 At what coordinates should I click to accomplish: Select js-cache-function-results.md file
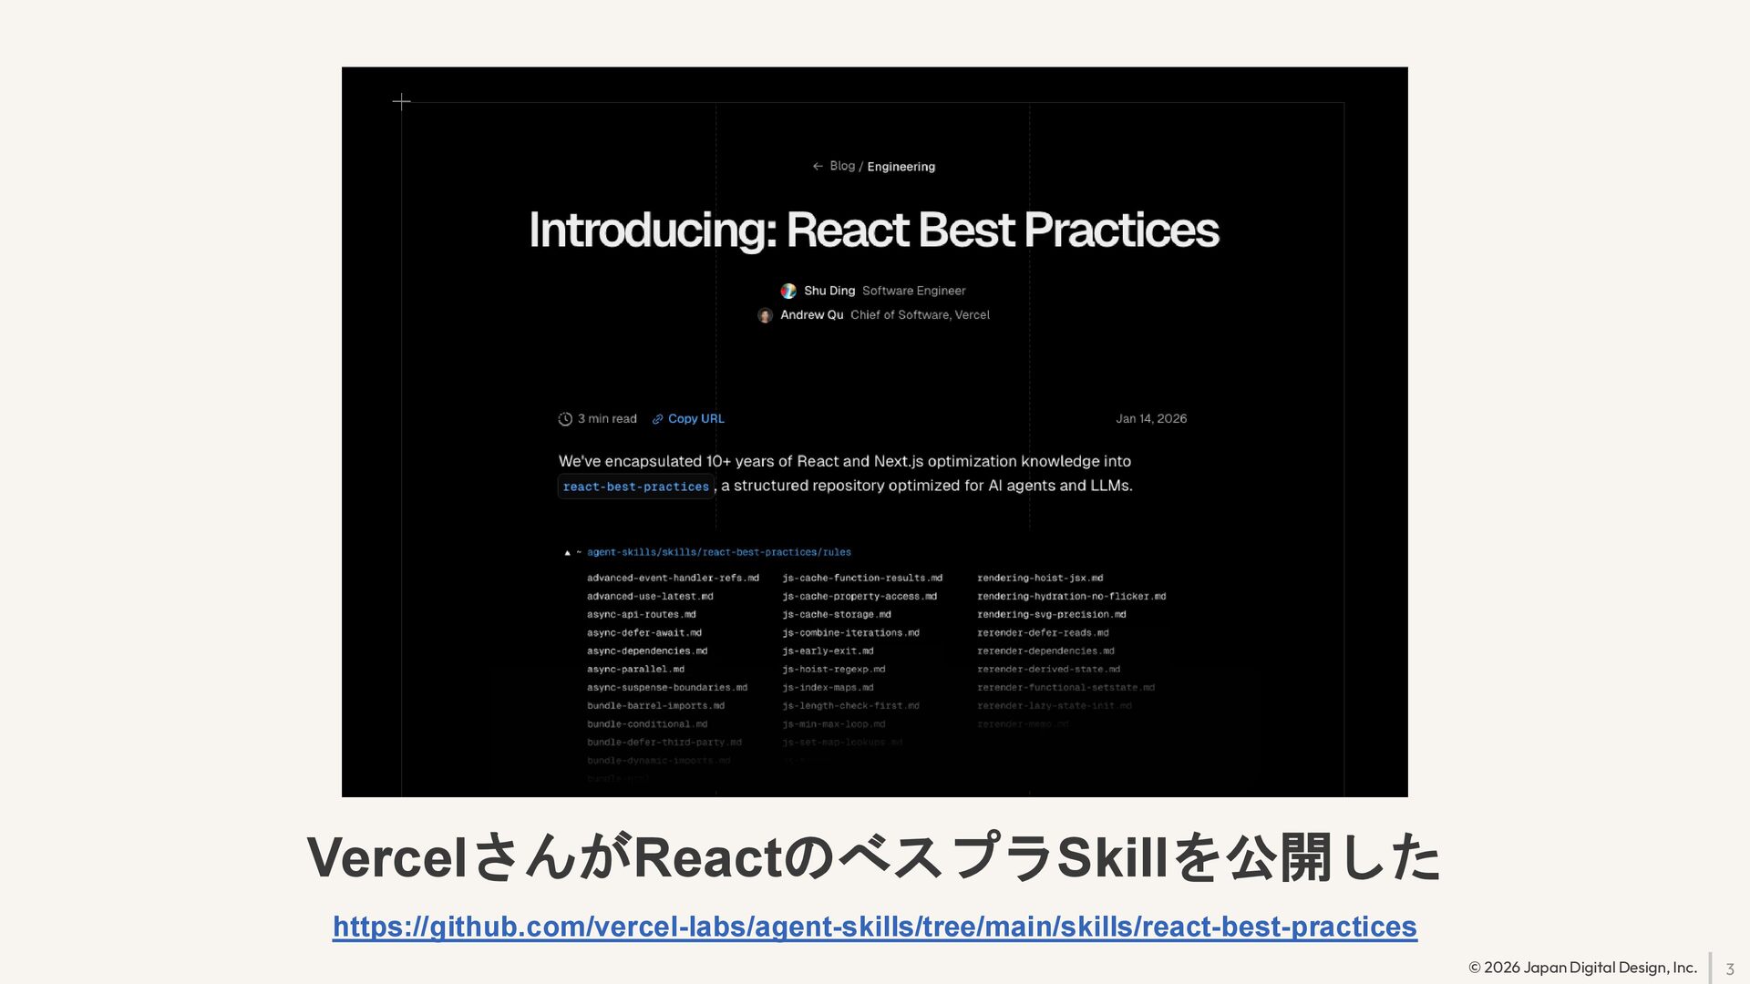click(x=861, y=578)
